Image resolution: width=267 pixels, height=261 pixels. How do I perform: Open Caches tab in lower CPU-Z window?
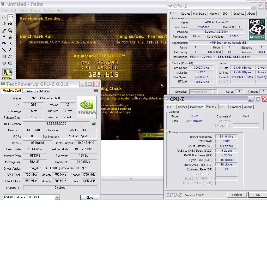pyautogui.click(x=182, y=107)
